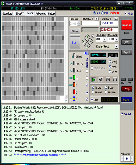The width and height of the screenshot is (136, 165).
Task: Decrease End time with spinner down arrow
Action: pyautogui.click(x=78, y=25)
